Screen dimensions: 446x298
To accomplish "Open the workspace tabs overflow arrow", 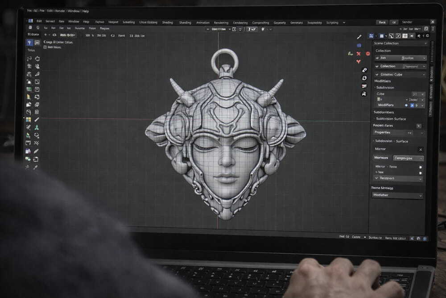I will click(344, 22).
